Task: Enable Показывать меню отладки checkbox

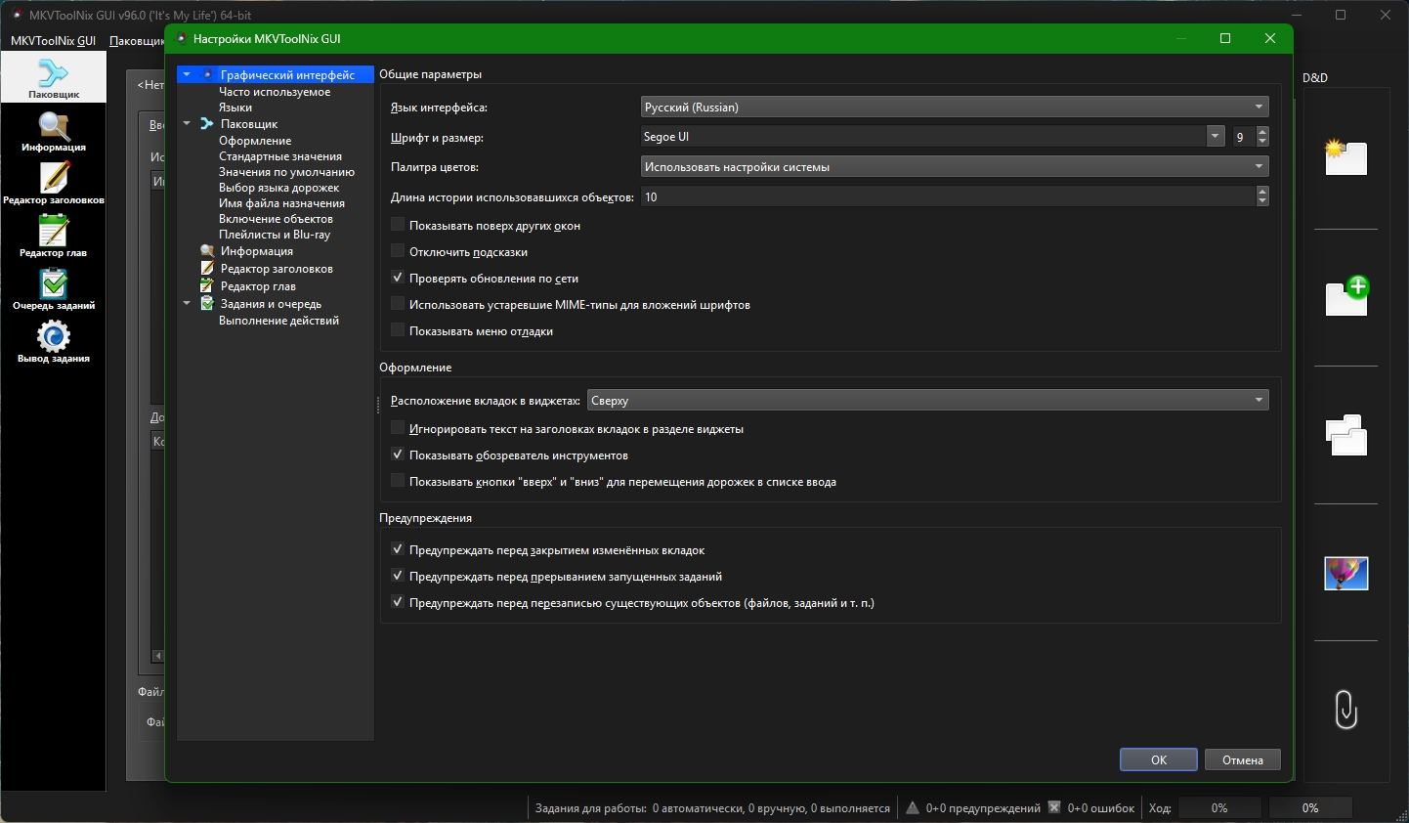Action: point(398,330)
